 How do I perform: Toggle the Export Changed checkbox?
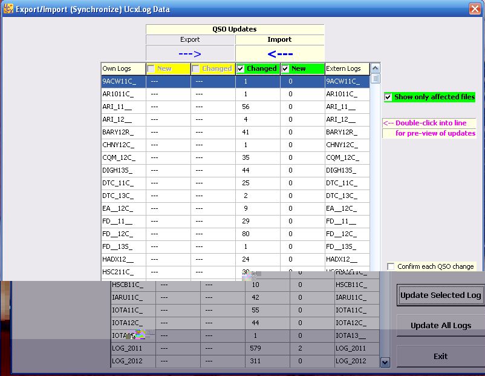click(196, 69)
